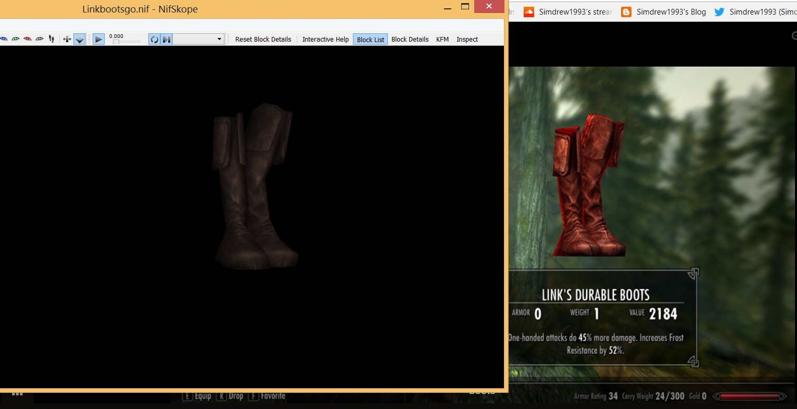Open the animation sequence dropdown

(x=198, y=39)
